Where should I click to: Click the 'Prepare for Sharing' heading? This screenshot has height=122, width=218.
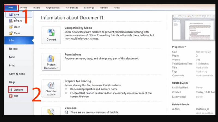pyautogui.click(x=78, y=81)
